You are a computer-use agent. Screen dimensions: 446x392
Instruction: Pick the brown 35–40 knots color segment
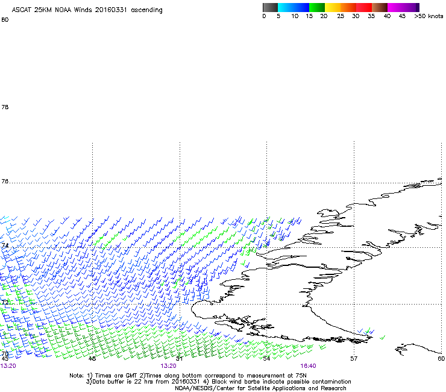pos(380,7)
